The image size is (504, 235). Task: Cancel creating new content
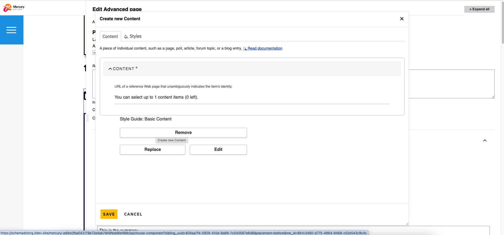click(x=133, y=214)
